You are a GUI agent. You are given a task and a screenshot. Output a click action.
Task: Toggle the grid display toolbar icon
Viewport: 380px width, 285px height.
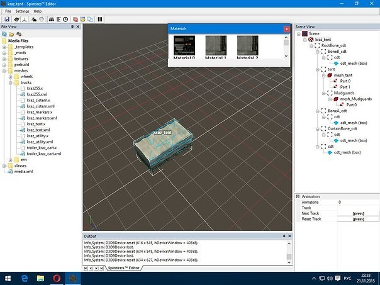[52, 20]
